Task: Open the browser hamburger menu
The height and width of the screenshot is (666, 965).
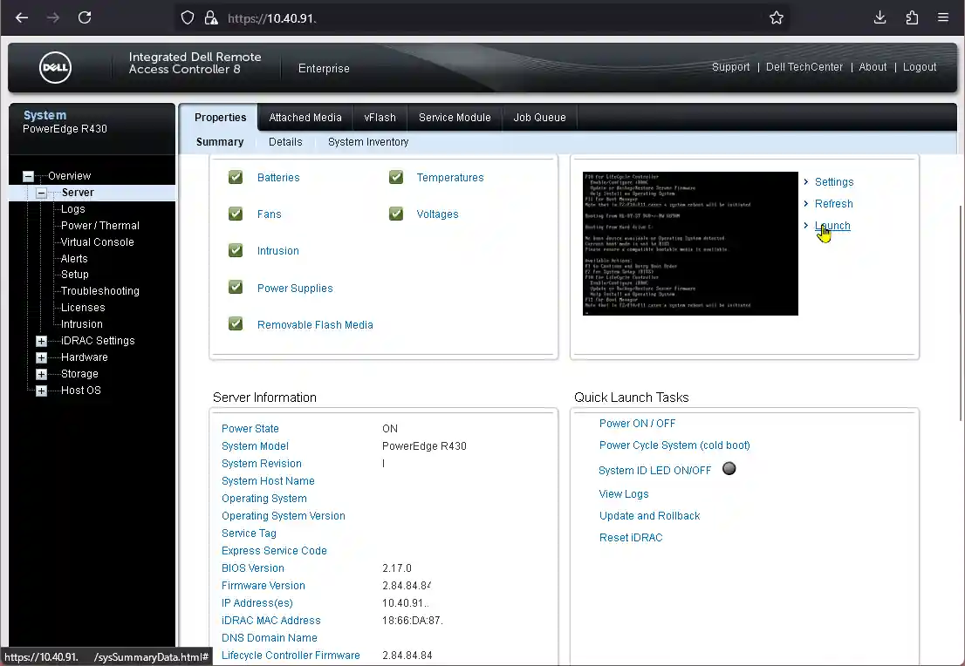Action: [943, 17]
